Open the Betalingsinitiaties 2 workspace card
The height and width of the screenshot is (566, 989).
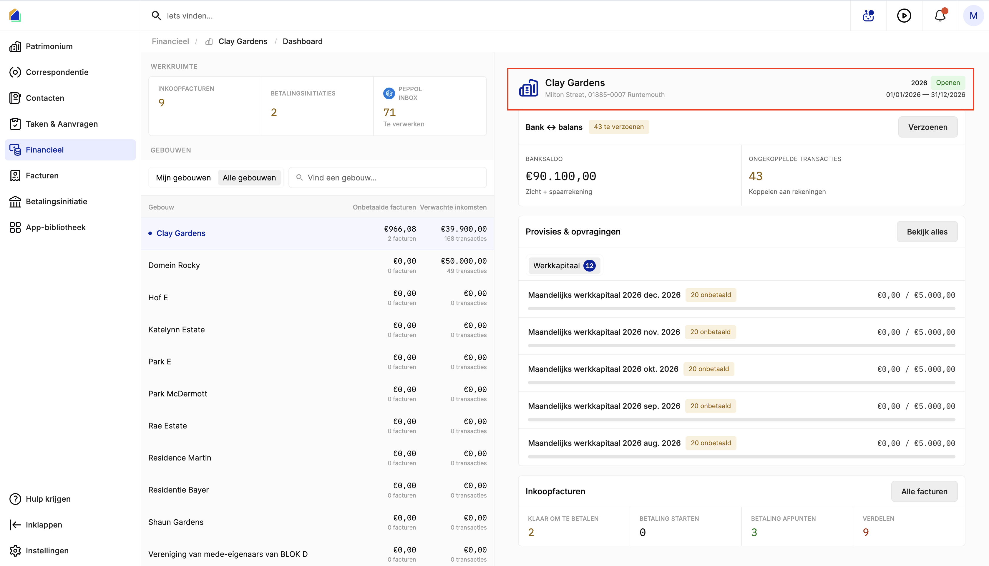coord(317,106)
